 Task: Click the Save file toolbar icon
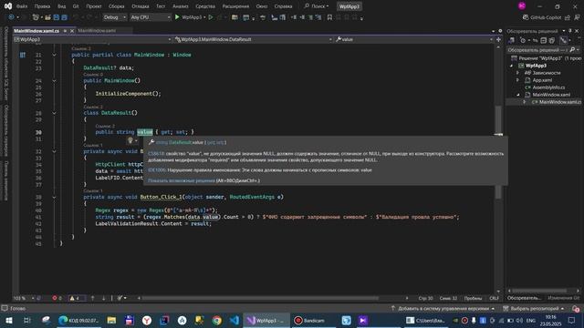pyautogui.click(x=57, y=17)
